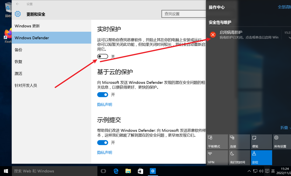The width and height of the screenshot is (291, 176).
Task: Open the Store icon on taskbar
Action: pyautogui.click(x=140, y=171)
